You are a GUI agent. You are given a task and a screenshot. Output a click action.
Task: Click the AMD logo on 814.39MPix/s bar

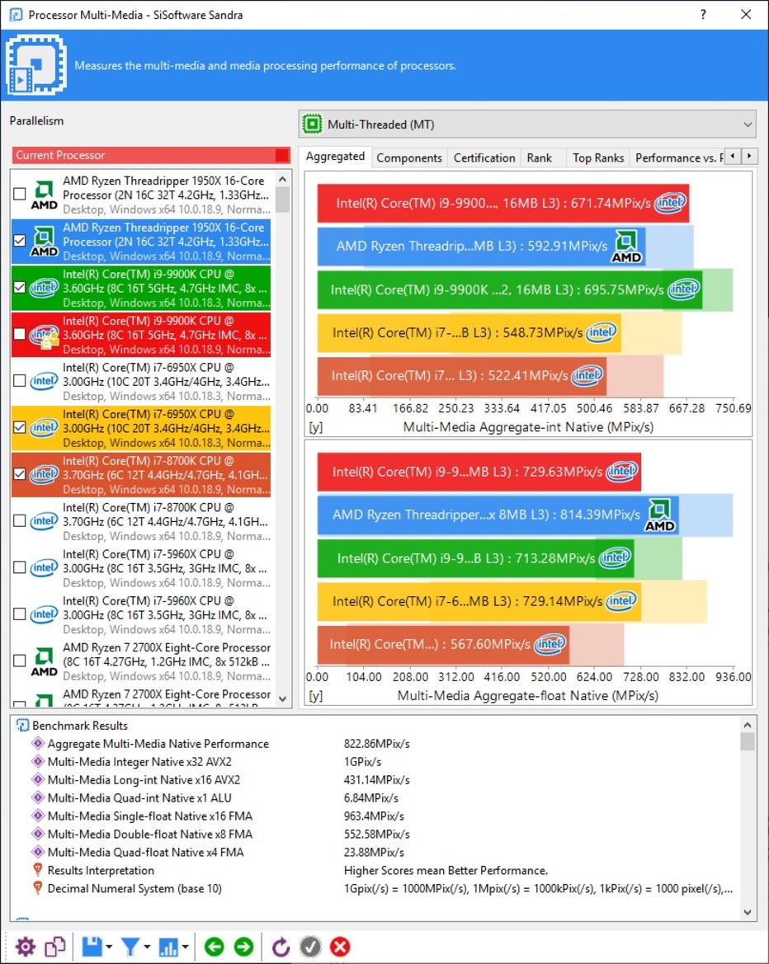[660, 515]
